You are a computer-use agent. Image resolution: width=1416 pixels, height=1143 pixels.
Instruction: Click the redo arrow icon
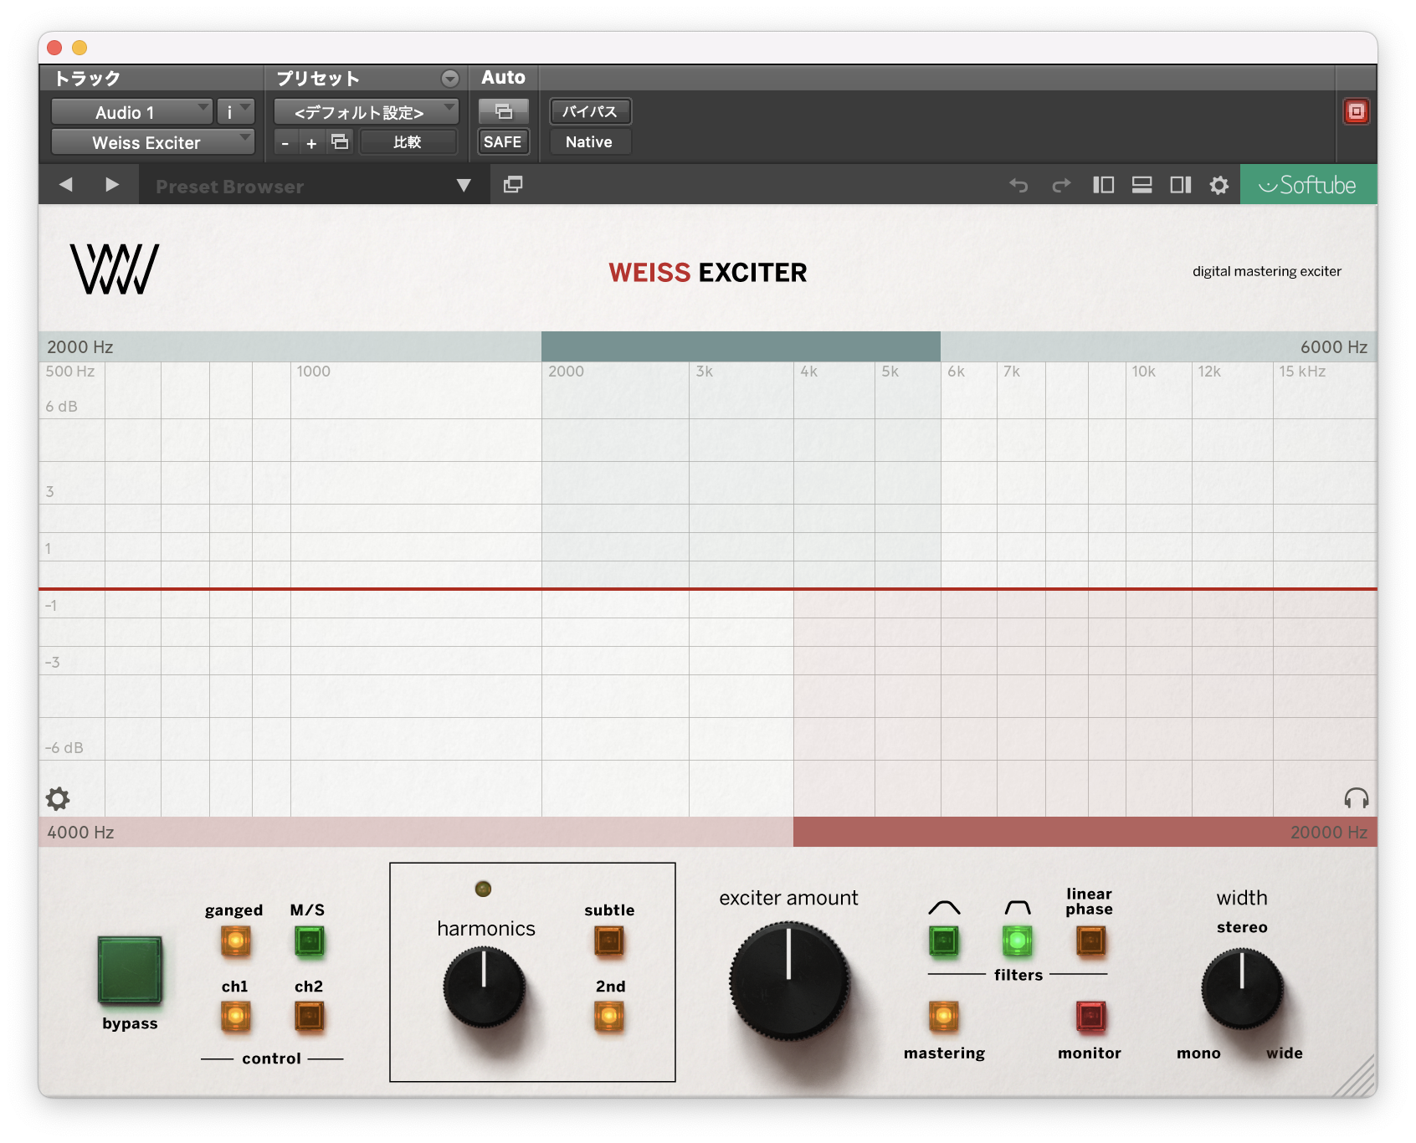pos(1061,185)
